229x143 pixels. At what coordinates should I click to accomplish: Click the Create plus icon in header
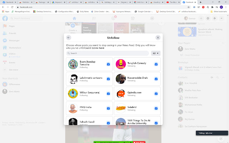(201, 18)
